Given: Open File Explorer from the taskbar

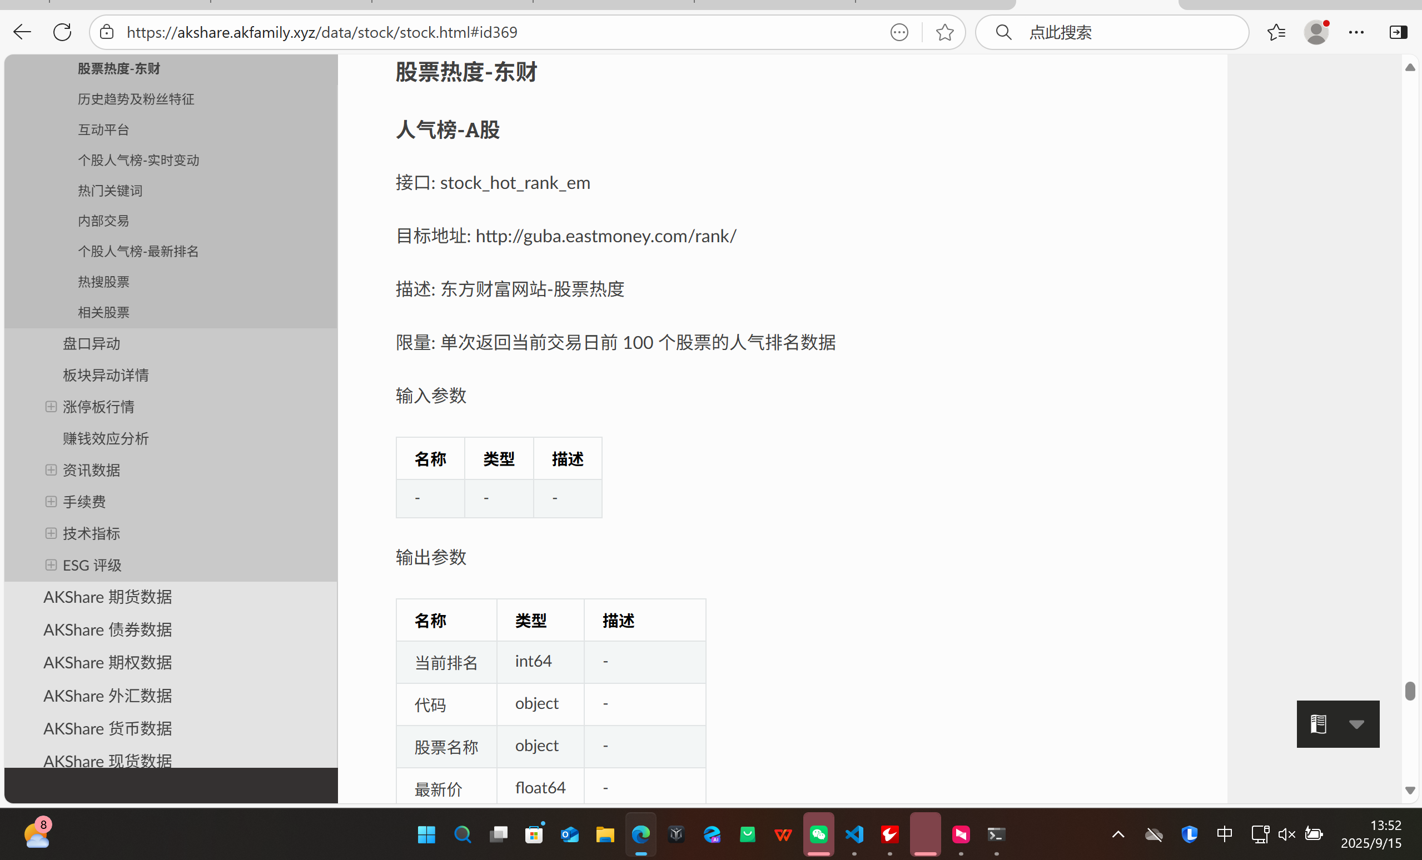Looking at the screenshot, I should 605,834.
